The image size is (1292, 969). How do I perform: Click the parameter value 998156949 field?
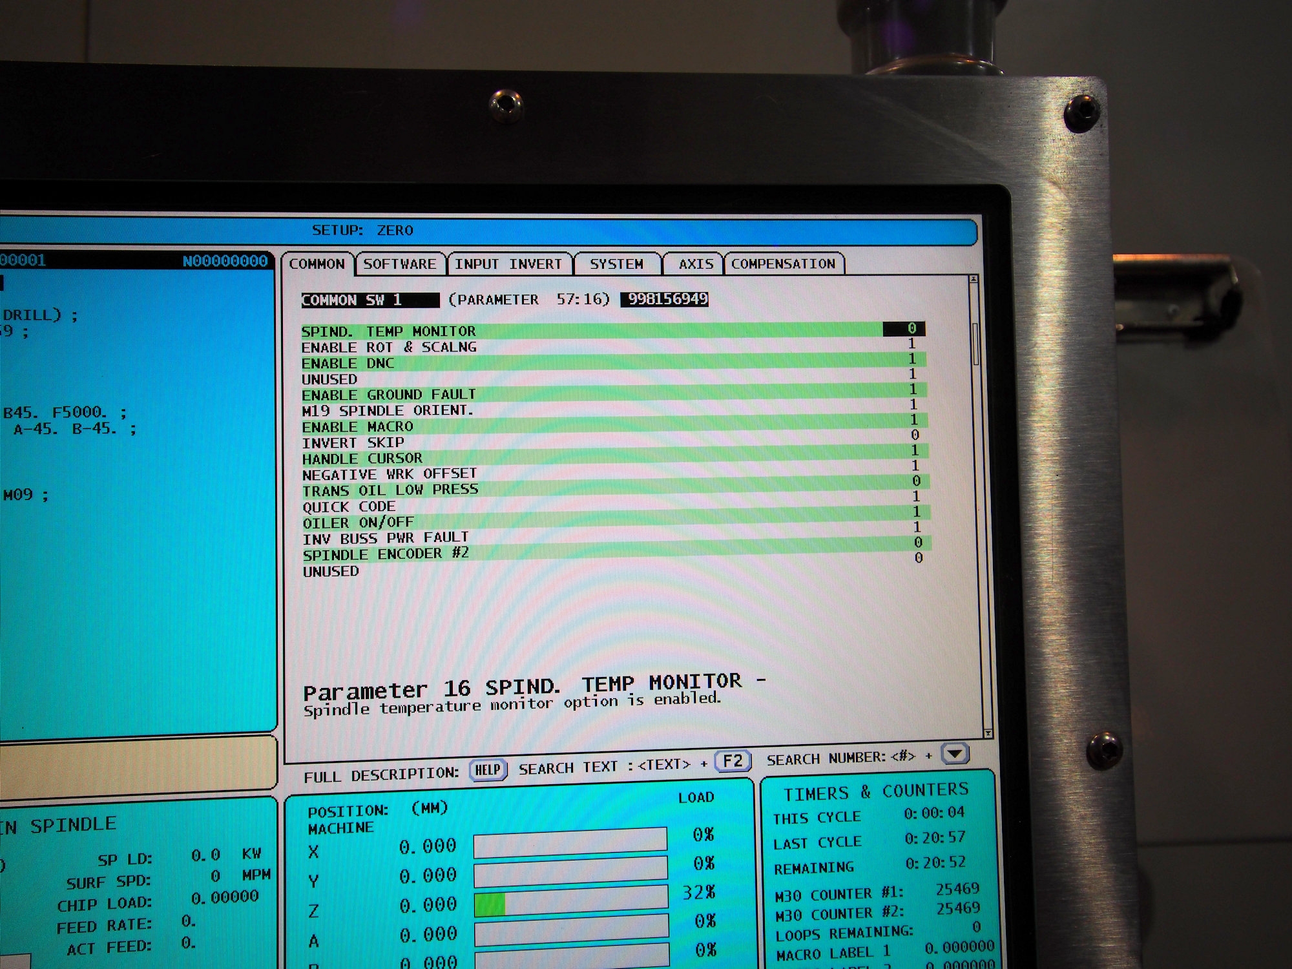coord(665,299)
